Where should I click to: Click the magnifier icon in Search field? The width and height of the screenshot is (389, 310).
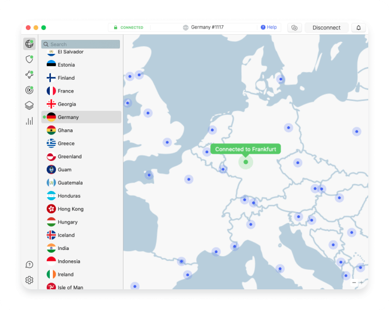(x=46, y=45)
